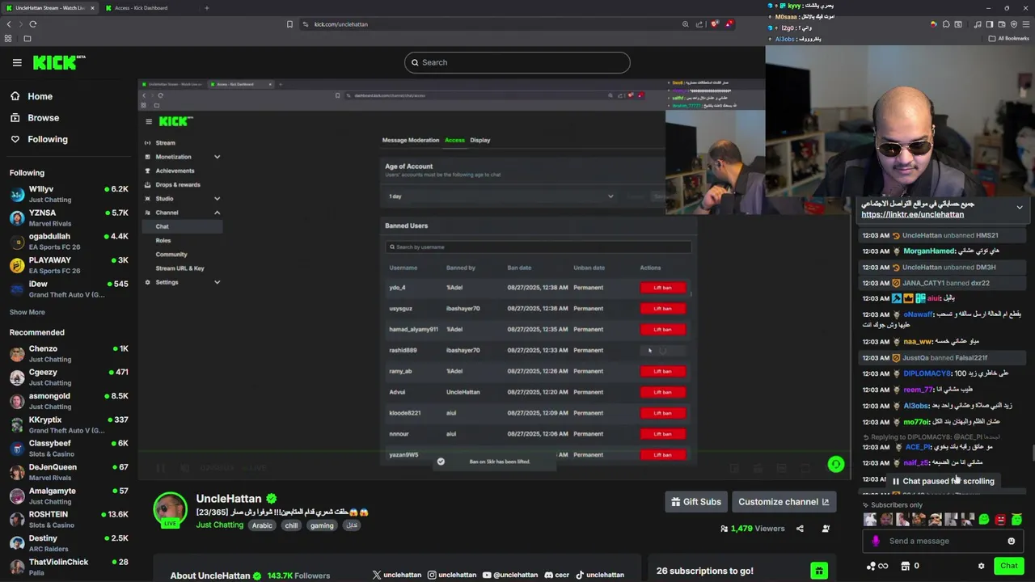Click naif_z5 username in chat
This screenshot has width=1035, height=582.
(916, 462)
